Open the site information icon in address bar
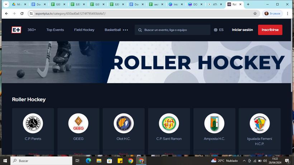 (31, 14)
